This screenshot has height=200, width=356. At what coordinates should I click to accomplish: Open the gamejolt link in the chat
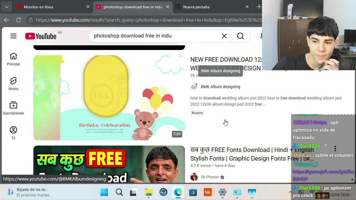pos(323,176)
